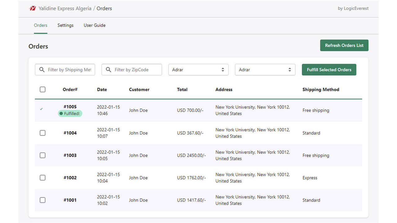Toggle the select-all orders checkbox in header
This screenshot has width=397, height=223.
coord(42,90)
